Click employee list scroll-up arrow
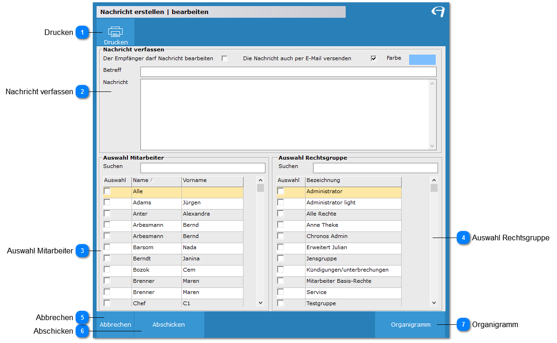The image size is (557, 343). [x=261, y=180]
